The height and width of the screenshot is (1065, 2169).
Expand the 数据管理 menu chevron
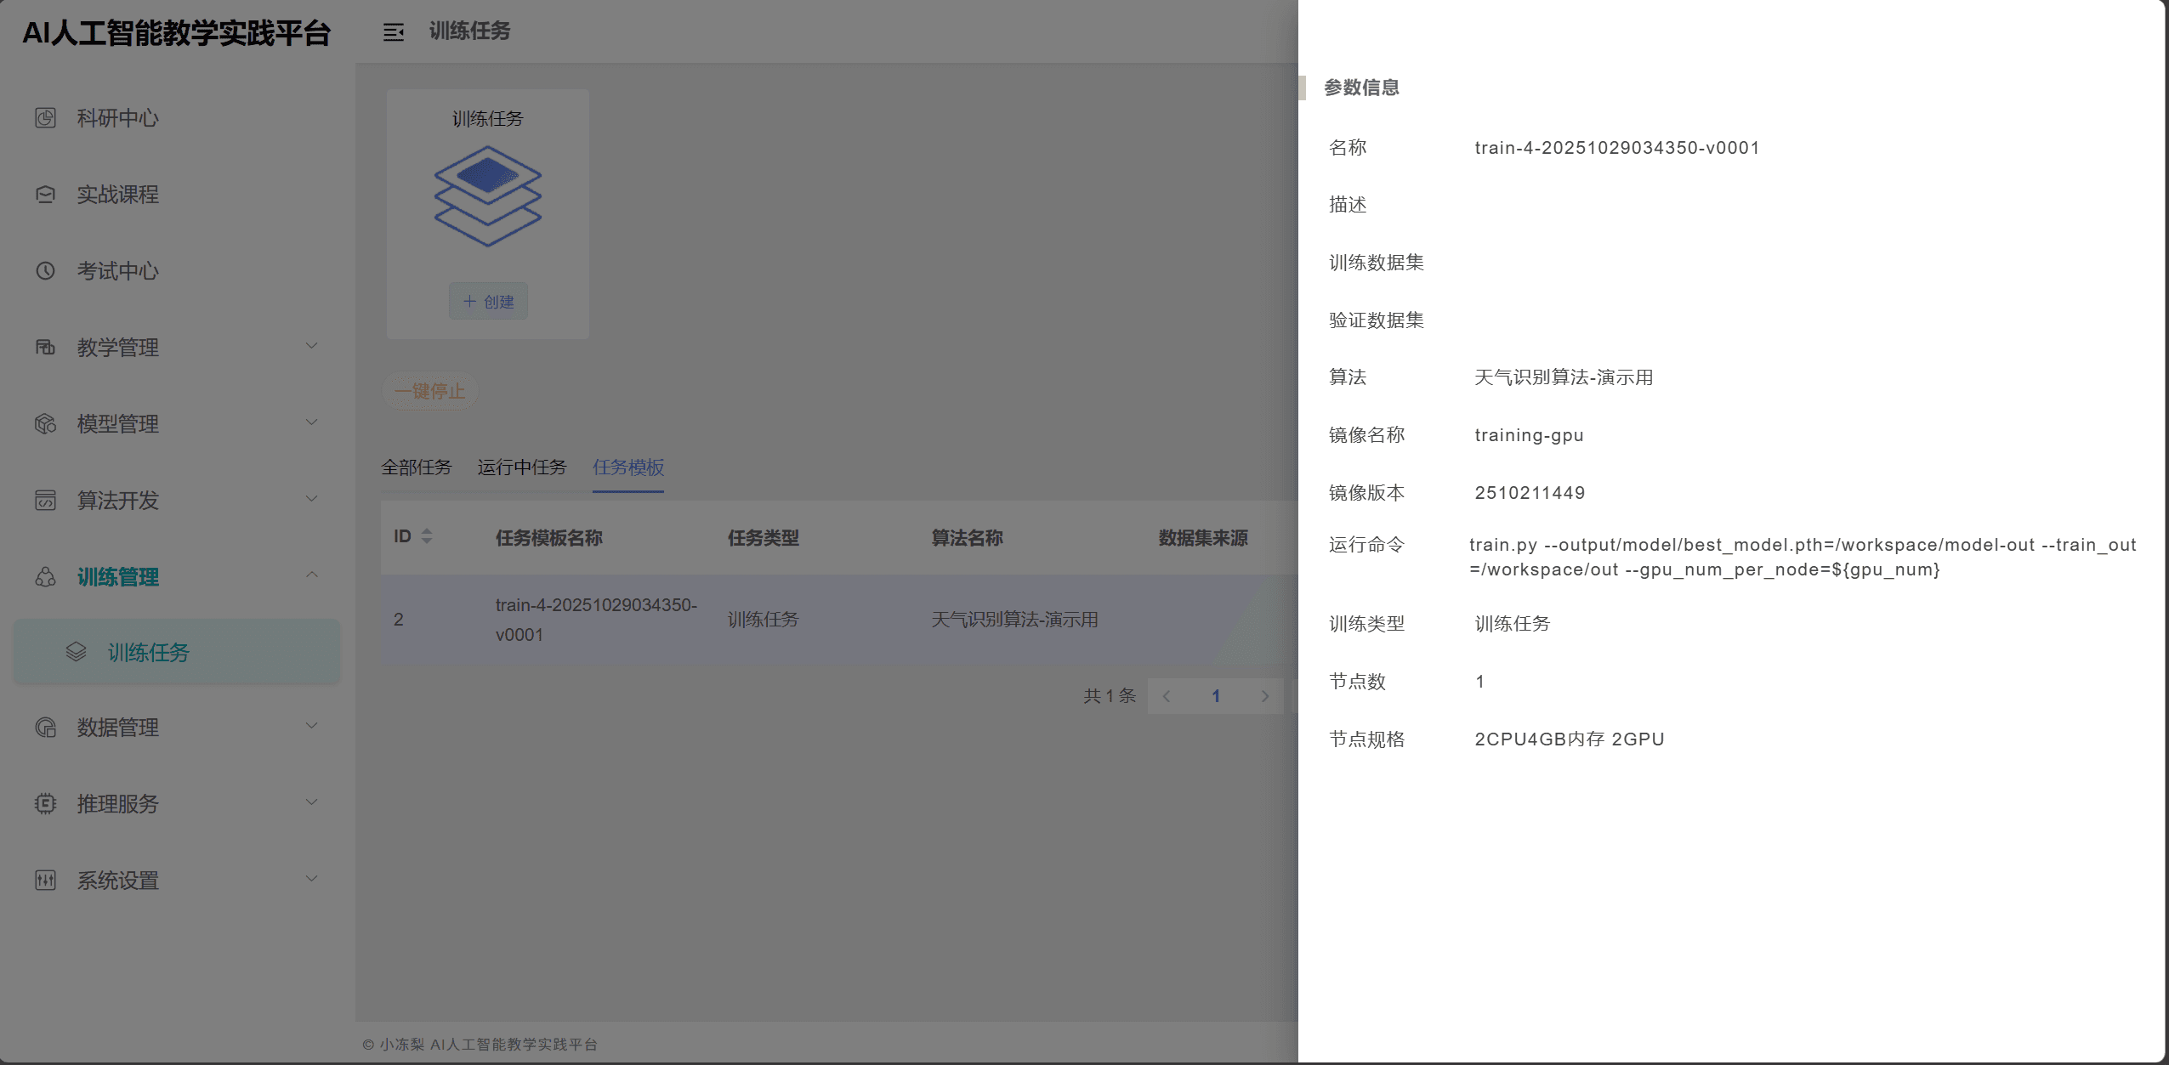pos(312,726)
